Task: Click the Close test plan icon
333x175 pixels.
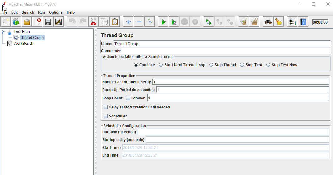Action: pos(37,22)
